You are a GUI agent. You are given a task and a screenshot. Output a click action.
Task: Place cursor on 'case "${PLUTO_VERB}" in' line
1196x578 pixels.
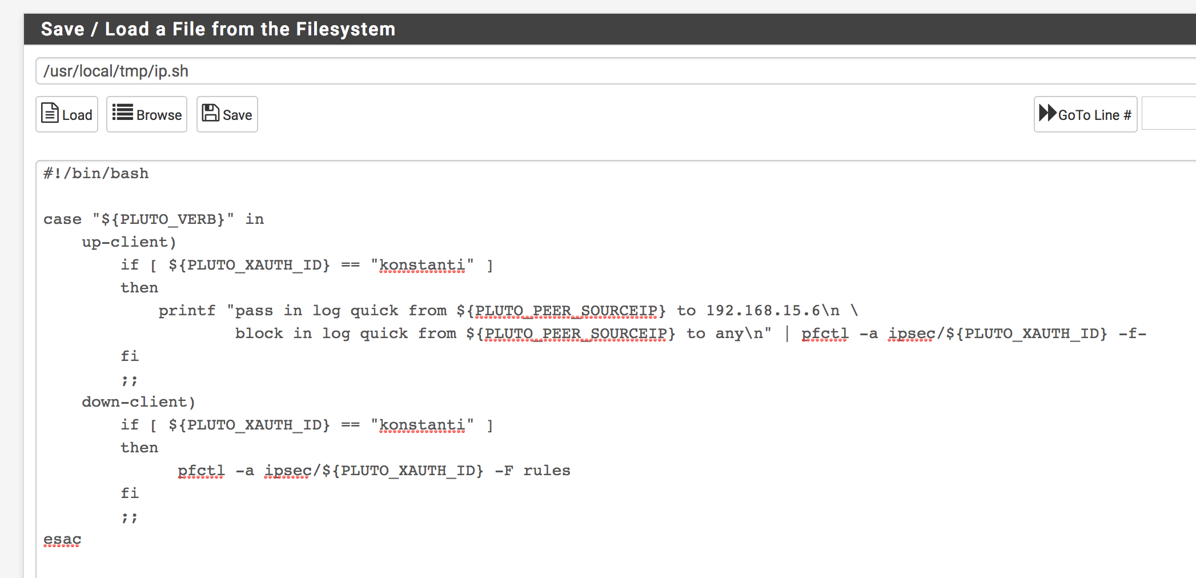tap(154, 219)
